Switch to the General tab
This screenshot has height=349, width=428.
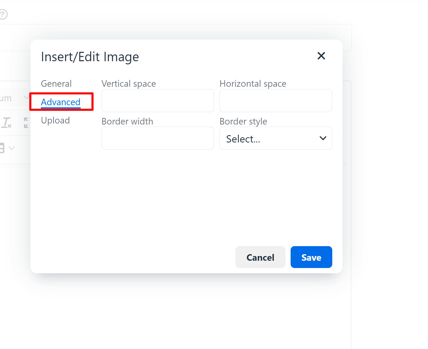(56, 84)
